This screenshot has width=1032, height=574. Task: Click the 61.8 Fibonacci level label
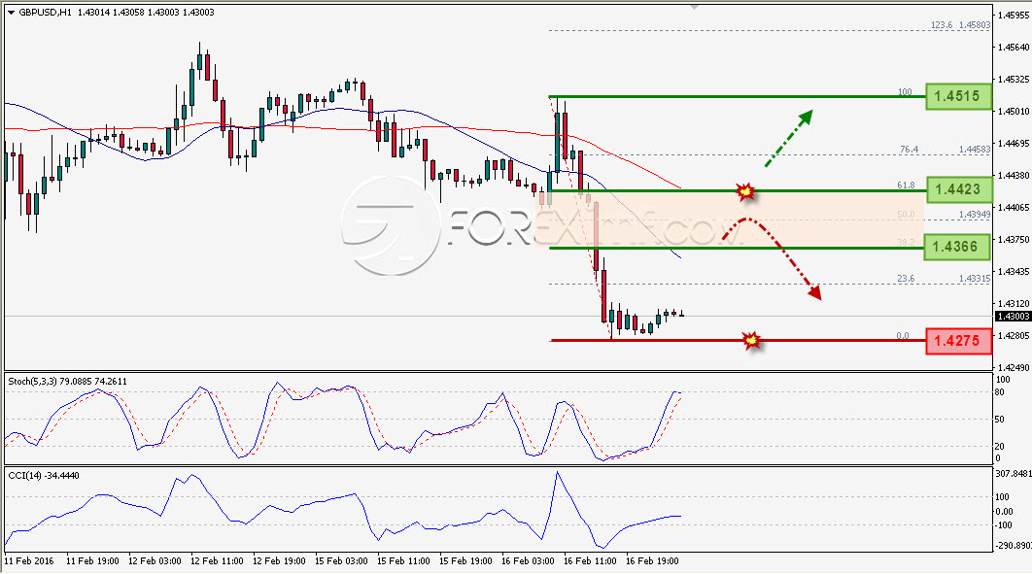click(906, 186)
